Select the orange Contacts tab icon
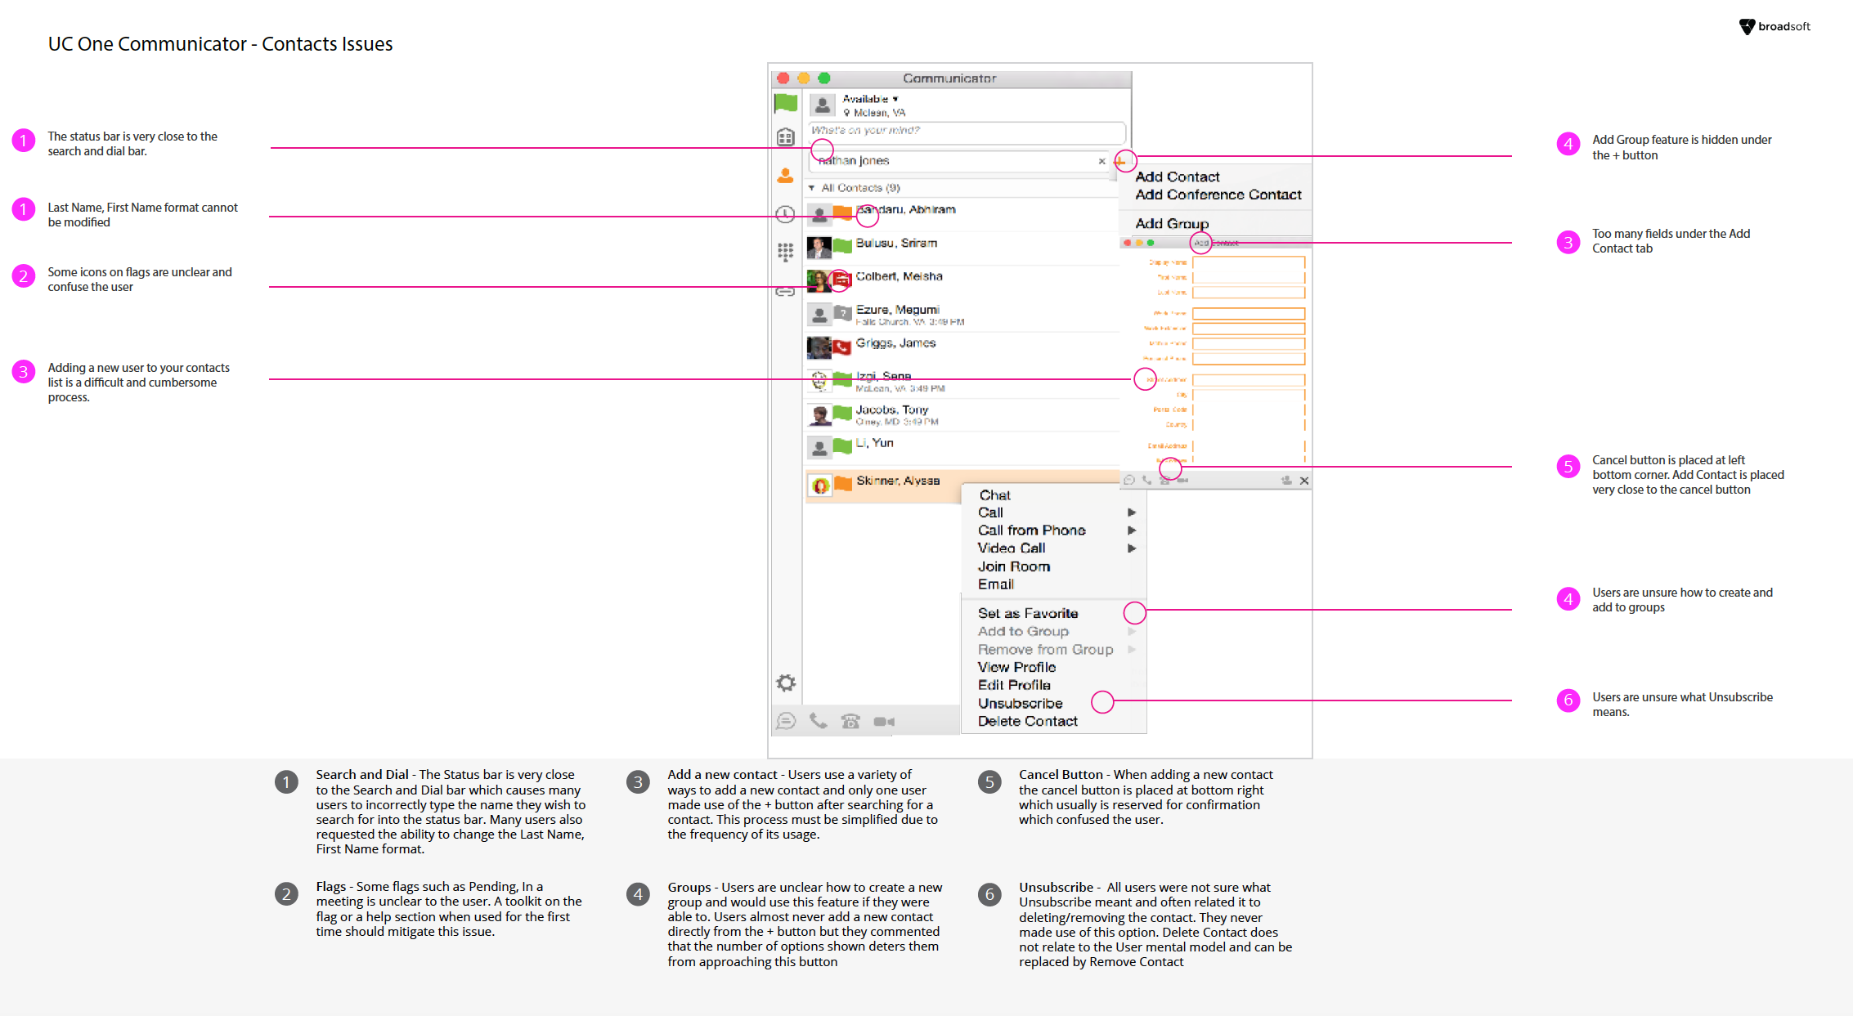Screen dimensions: 1853x1016 point(785,175)
